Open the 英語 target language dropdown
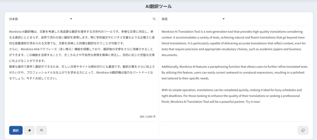This screenshot has width=317, height=140. pyautogui.click(x=193, y=19)
